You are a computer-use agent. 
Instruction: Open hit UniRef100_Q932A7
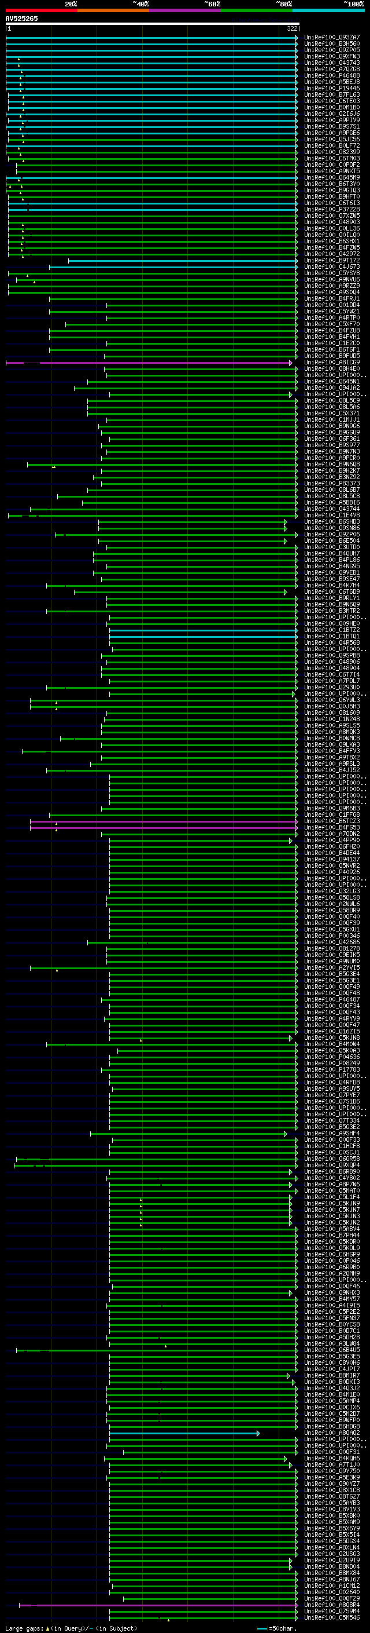[x=332, y=38]
